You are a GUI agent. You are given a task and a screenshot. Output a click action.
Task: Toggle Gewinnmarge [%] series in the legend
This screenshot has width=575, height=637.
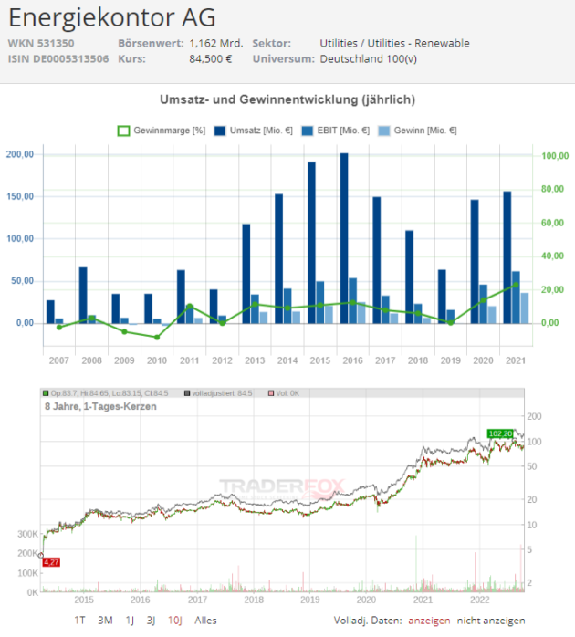[x=162, y=131]
